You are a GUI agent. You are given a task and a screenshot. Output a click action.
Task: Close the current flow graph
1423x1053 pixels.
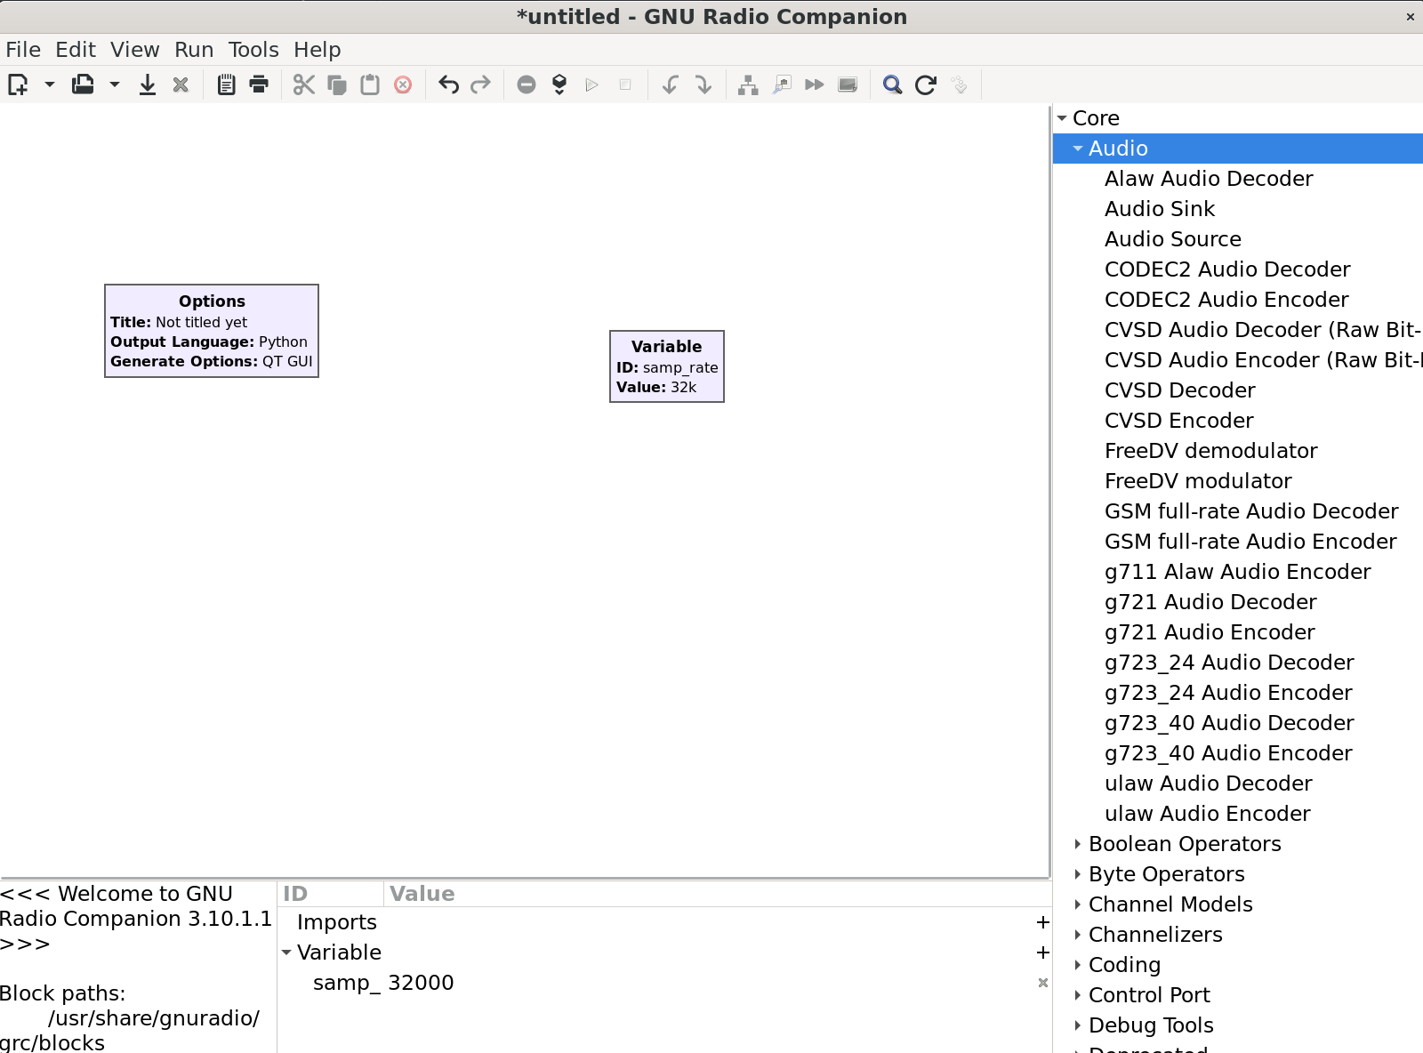[181, 84]
